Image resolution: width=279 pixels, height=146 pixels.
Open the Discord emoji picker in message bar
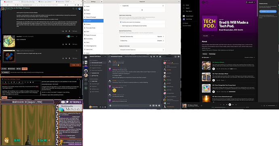[159, 105]
